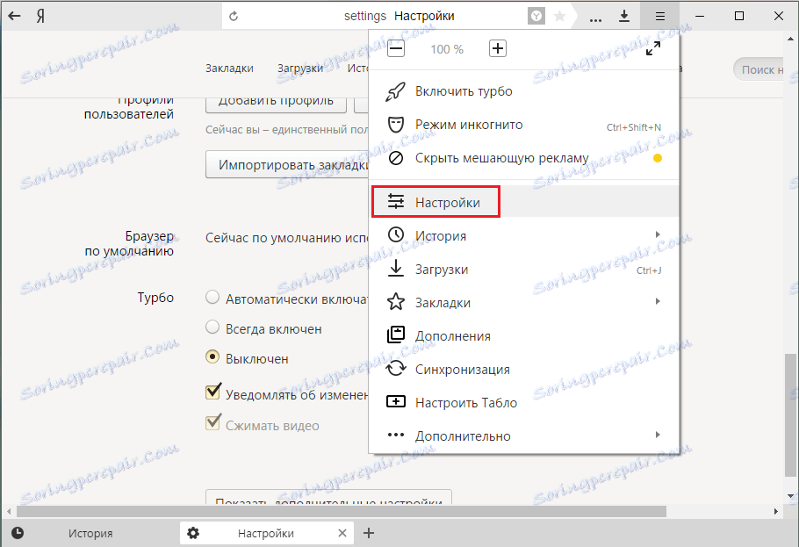Select the 'Всегда включен' radio button
Image resolution: width=799 pixels, height=547 pixels.
coord(212,327)
